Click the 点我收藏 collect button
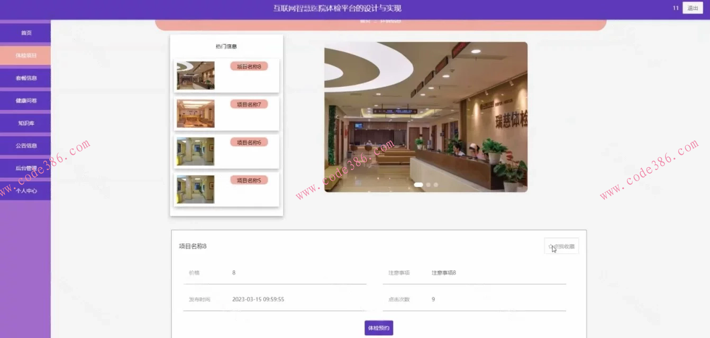The height and width of the screenshot is (338, 710). (x=561, y=246)
